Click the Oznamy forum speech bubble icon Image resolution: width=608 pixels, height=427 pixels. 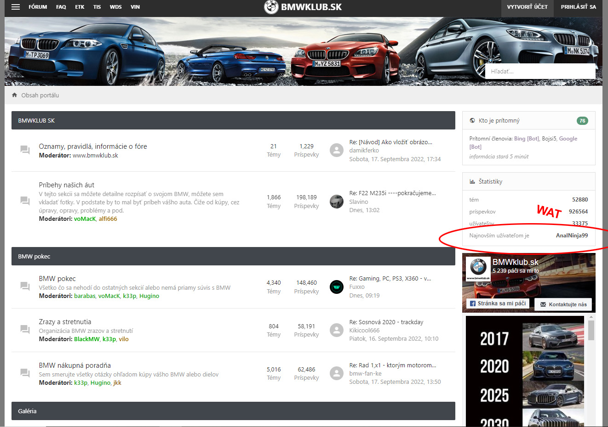[x=25, y=150]
